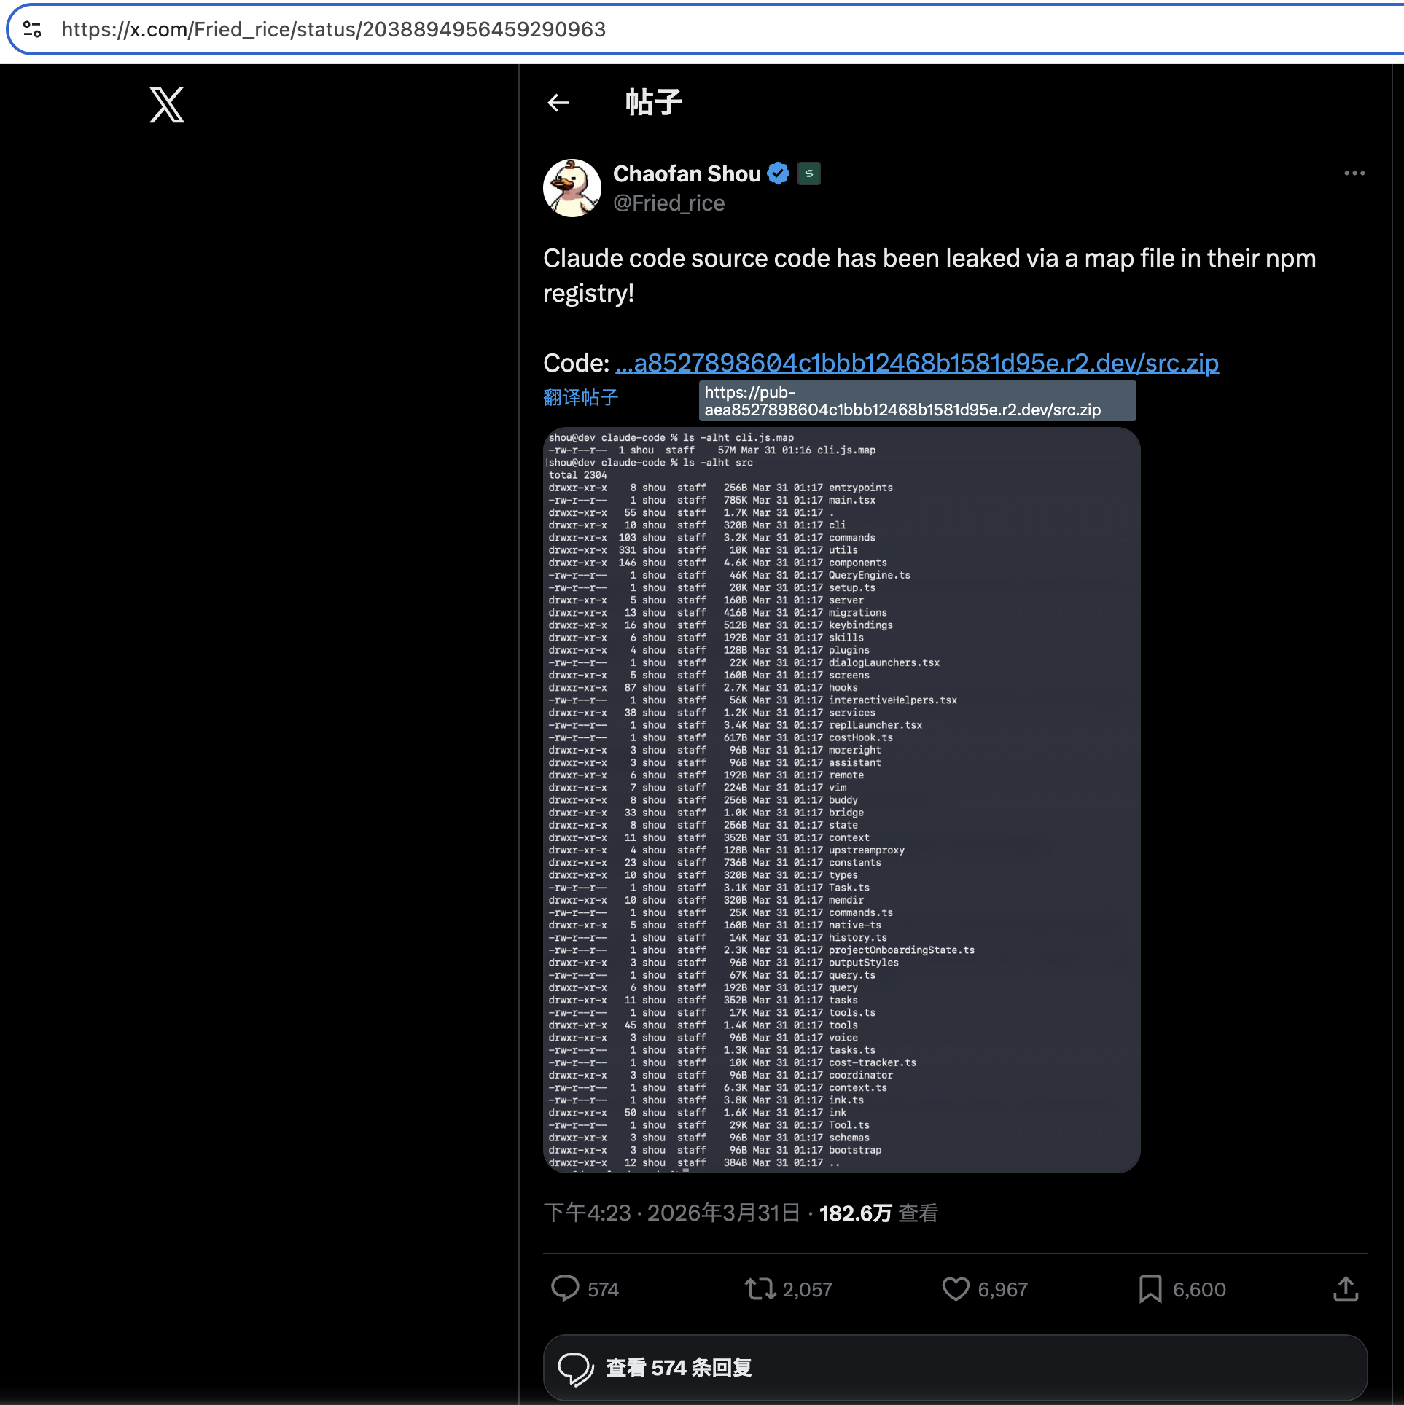Click the browser address bar URL
This screenshot has width=1404, height=1405.
334,29
